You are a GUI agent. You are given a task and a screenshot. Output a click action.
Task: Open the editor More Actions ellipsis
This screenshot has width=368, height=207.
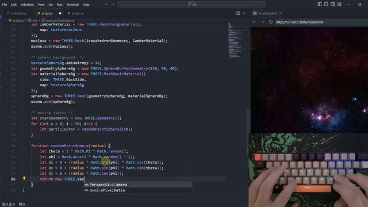coord(244,13)
